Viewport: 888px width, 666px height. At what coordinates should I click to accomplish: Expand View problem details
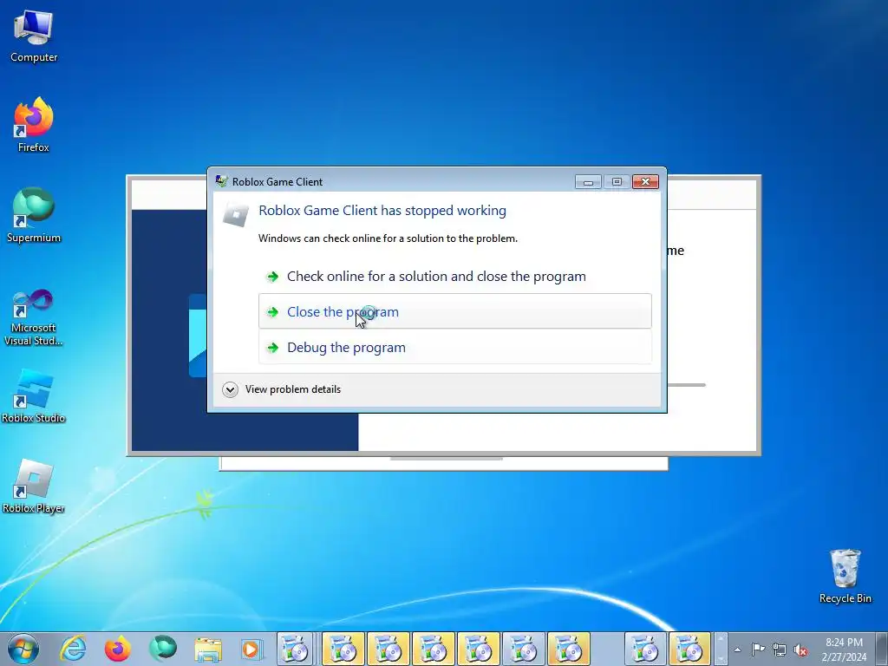pos(282,389)
